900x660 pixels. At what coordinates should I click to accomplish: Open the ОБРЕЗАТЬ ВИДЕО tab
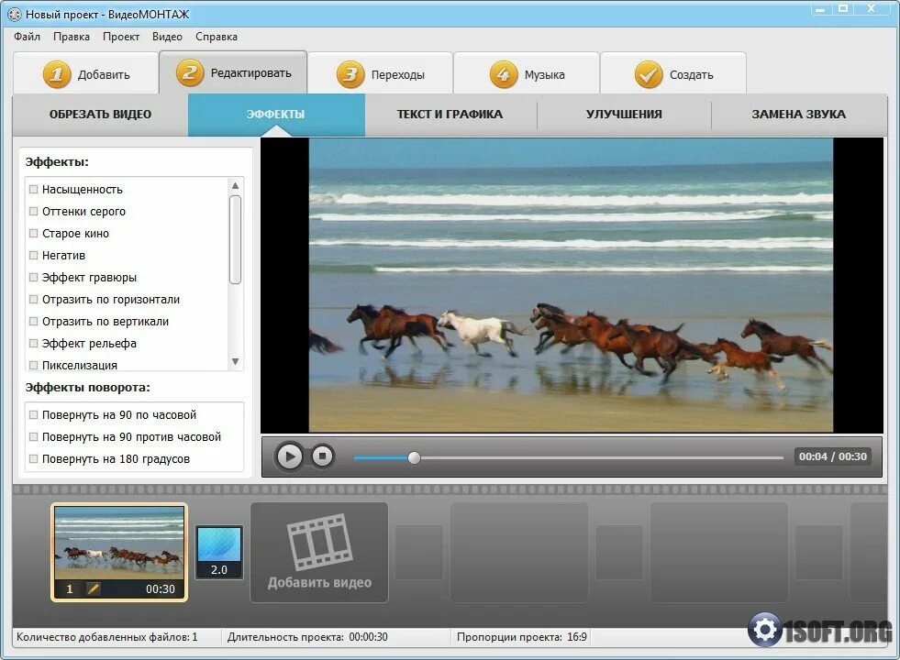tap(100, 114)
